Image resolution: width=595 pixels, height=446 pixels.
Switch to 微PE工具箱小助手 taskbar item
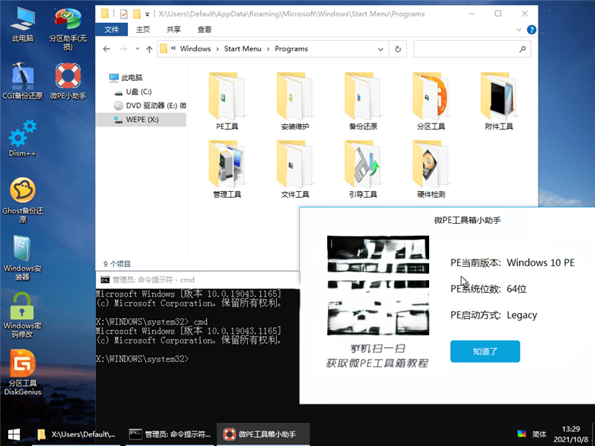263,434
